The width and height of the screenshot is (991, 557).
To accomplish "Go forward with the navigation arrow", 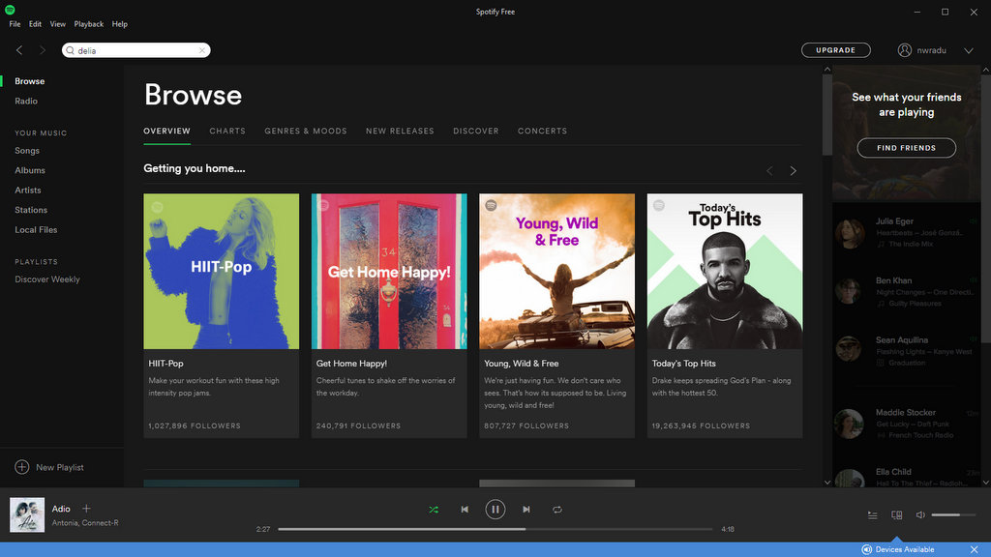I will coord(43,50).
